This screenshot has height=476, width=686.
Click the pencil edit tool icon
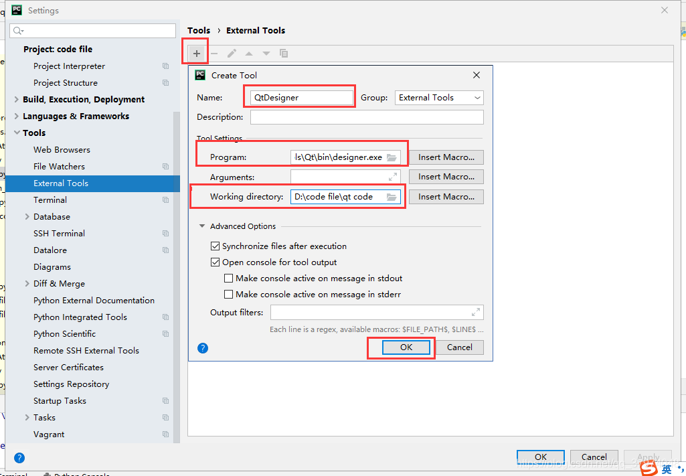point(232,54)
